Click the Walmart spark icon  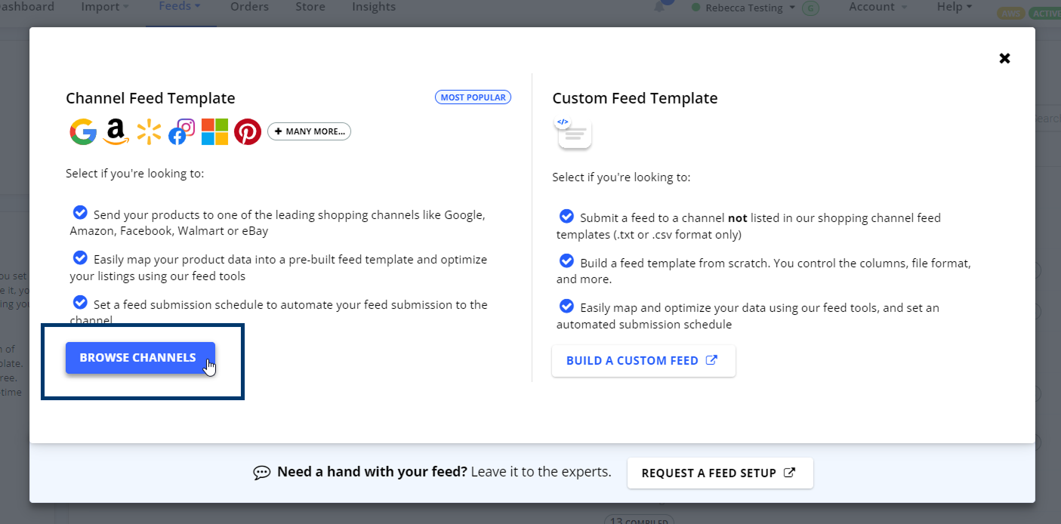point(149,131)
